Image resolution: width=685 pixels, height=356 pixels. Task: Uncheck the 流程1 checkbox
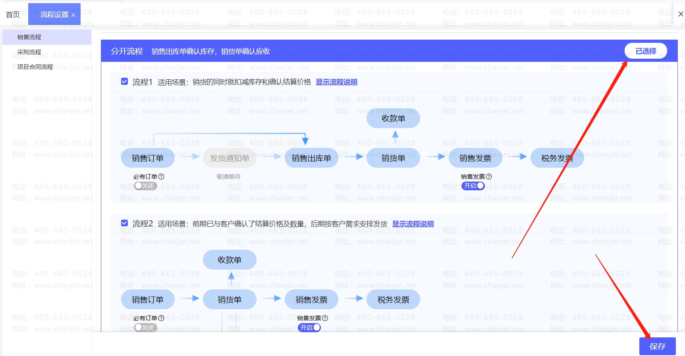click(x=124, y=81)
